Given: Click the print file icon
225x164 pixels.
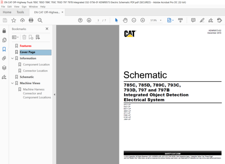Looking at the screenshot, I should [x=31, y=20].
